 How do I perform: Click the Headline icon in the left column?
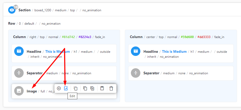click(x=19, y=51)
